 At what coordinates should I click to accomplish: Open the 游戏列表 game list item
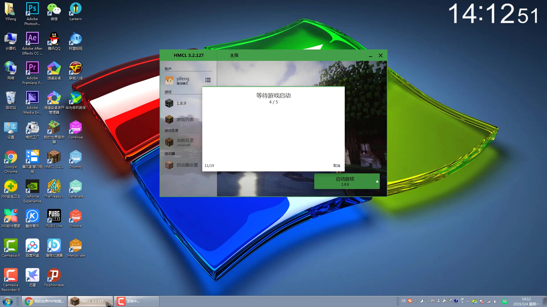point(185,120)
